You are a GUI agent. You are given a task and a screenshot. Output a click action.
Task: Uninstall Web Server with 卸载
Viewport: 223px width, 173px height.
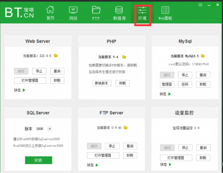coord(57,80)
